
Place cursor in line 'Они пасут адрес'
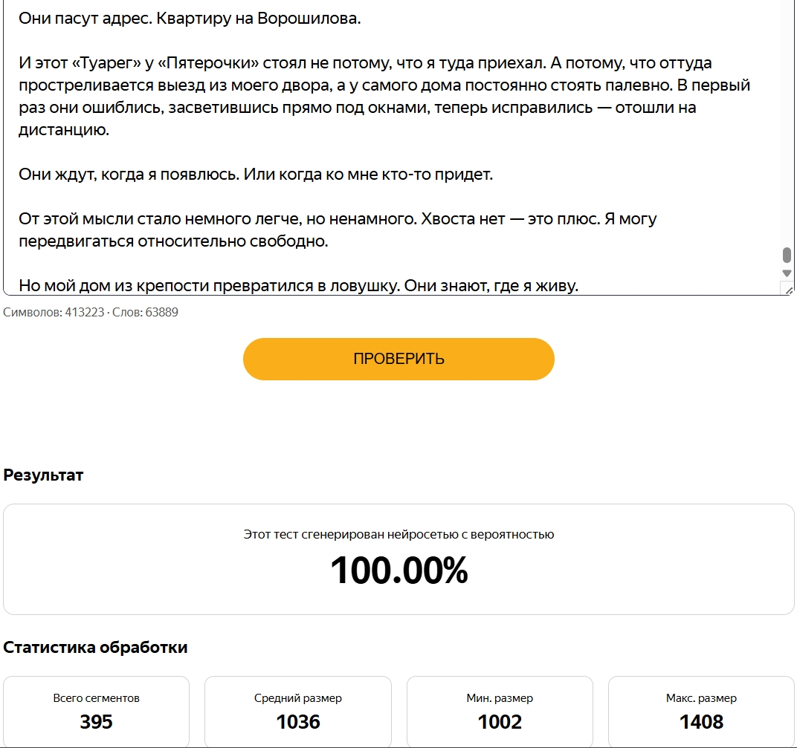click(x=190, y=19)
